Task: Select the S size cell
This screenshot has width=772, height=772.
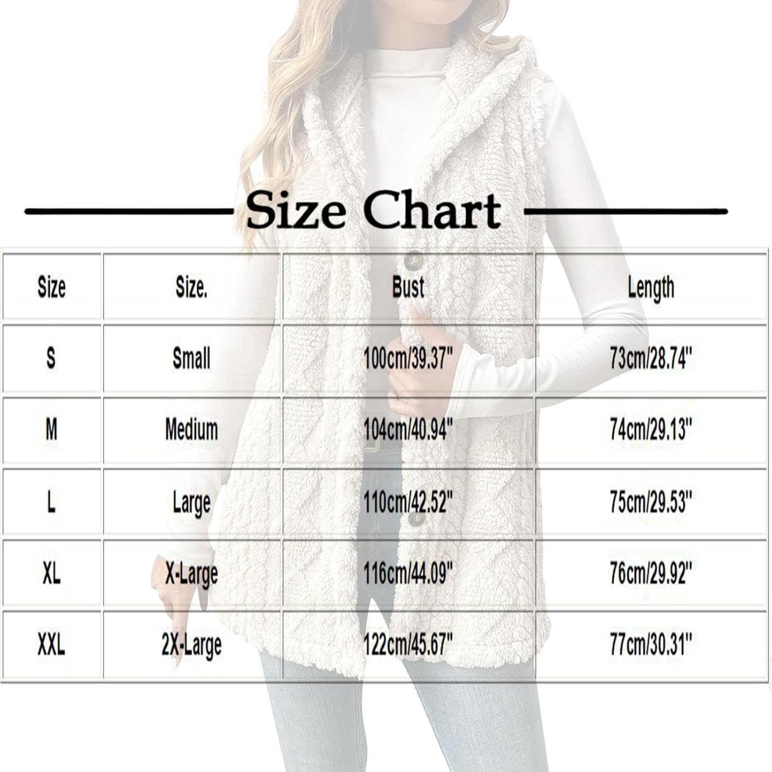Action: coord(51,358)
